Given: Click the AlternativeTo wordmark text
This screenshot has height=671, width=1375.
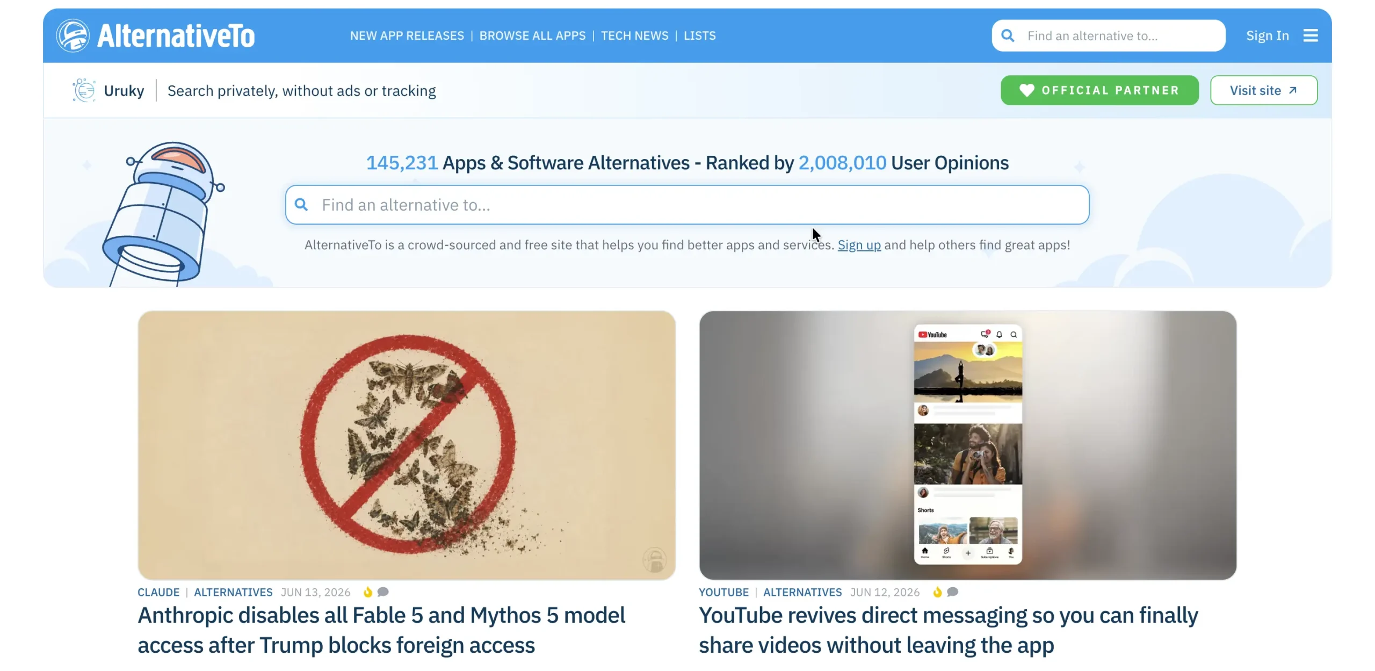Looking at the screenshot, I should [176, 36].
